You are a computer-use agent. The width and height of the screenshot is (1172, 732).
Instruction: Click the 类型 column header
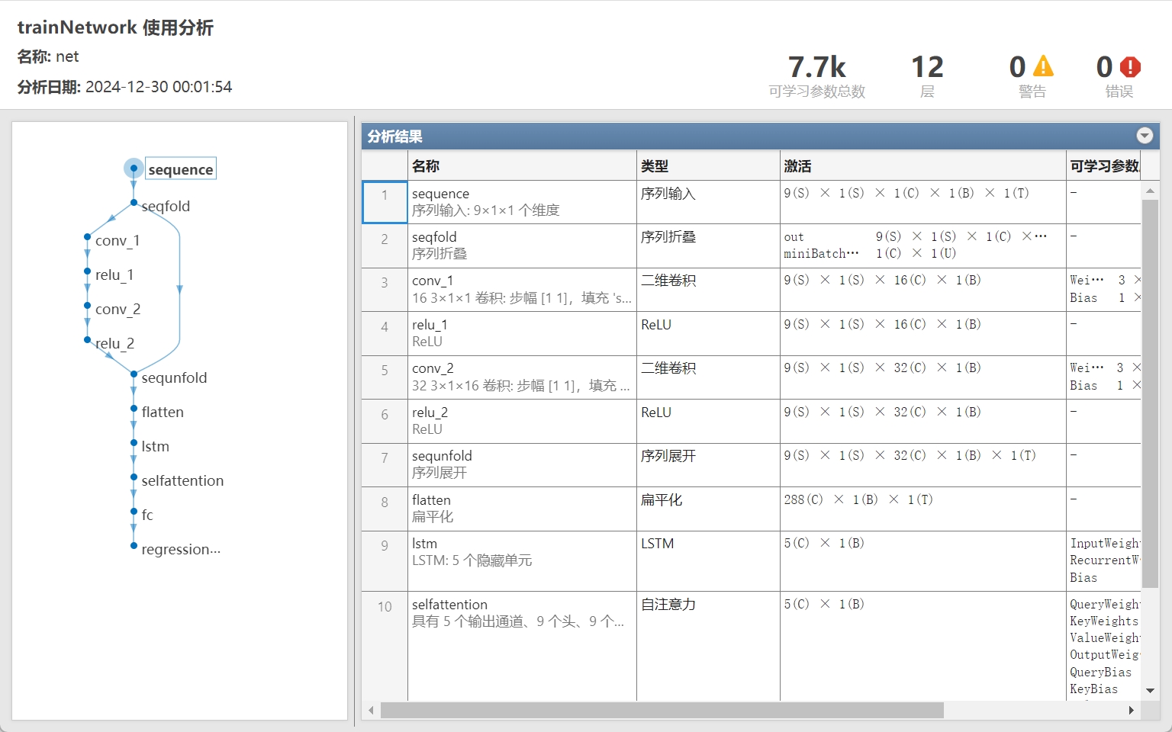[x=652, y=165]
